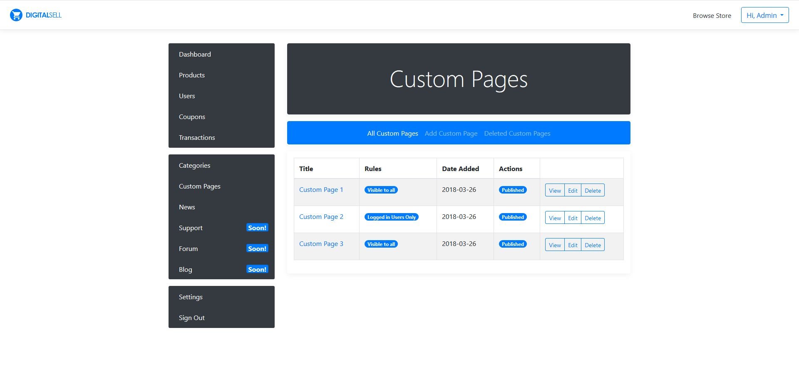799x365 pixels.
Task: Switch to the Add Custom Page tab
Action: pyautogui.click(x=451, y=133)
